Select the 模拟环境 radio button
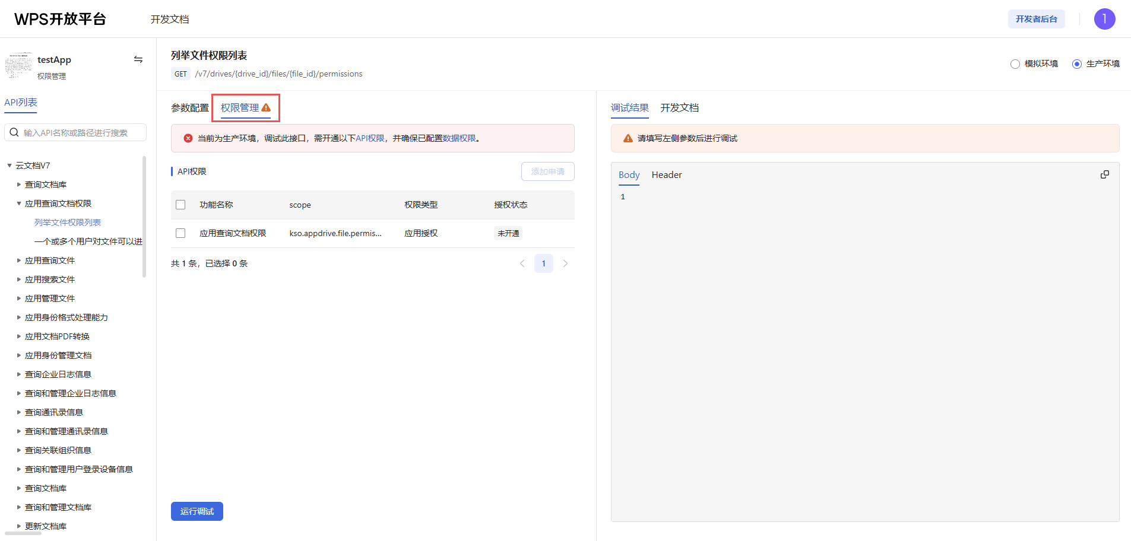The width and height of the screenshot is (1131, 541). (1015, 64)
